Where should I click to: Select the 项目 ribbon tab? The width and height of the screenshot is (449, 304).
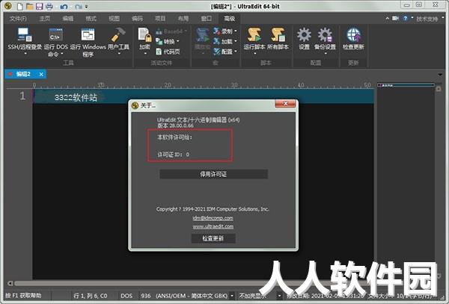point(160,19)
